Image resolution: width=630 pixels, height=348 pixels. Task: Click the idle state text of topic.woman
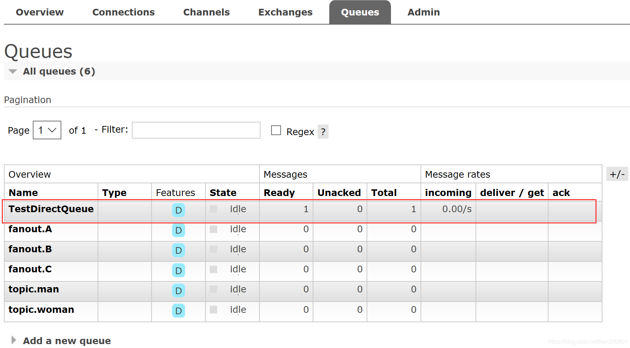tap(238, 310)
